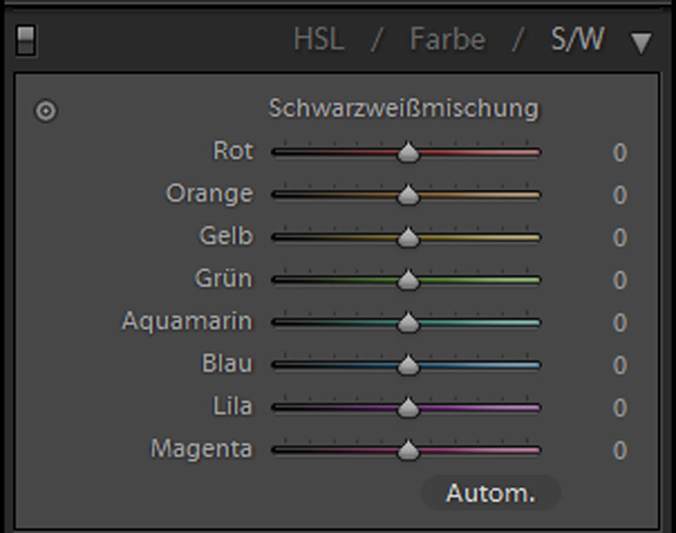Click the Aquamarin slider handle
Image resolution: width=676 pixels, height=533 pixels.
(408, 323)
